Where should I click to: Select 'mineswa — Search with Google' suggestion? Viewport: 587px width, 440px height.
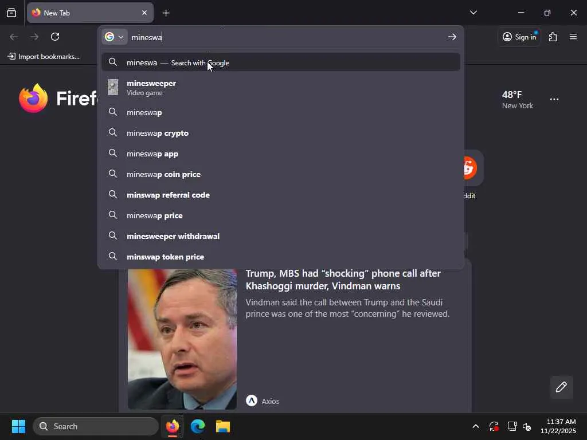pos(281,62)
